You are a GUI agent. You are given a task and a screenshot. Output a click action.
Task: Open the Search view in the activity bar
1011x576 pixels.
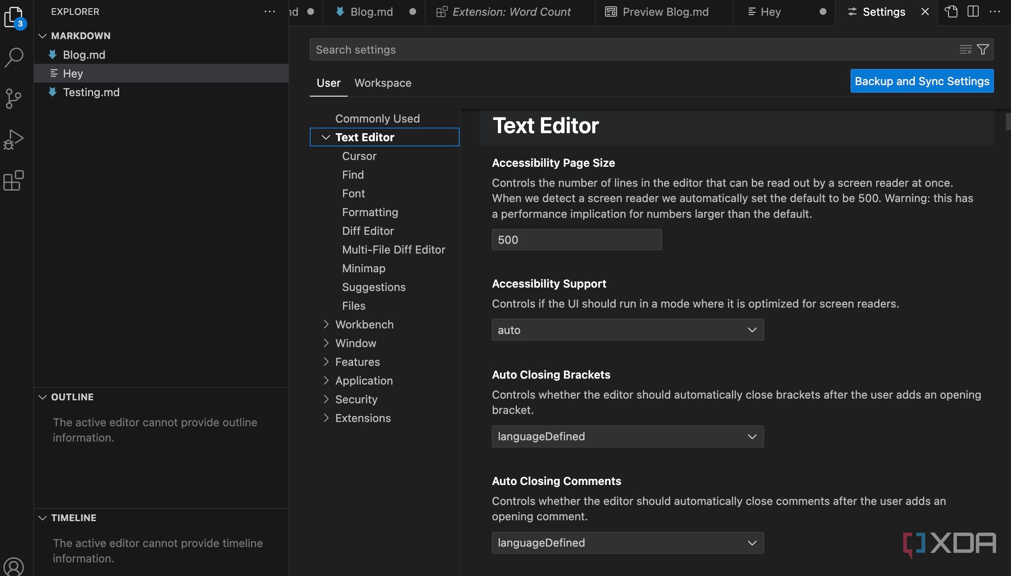pyautogui.click(x=14, y=57)
